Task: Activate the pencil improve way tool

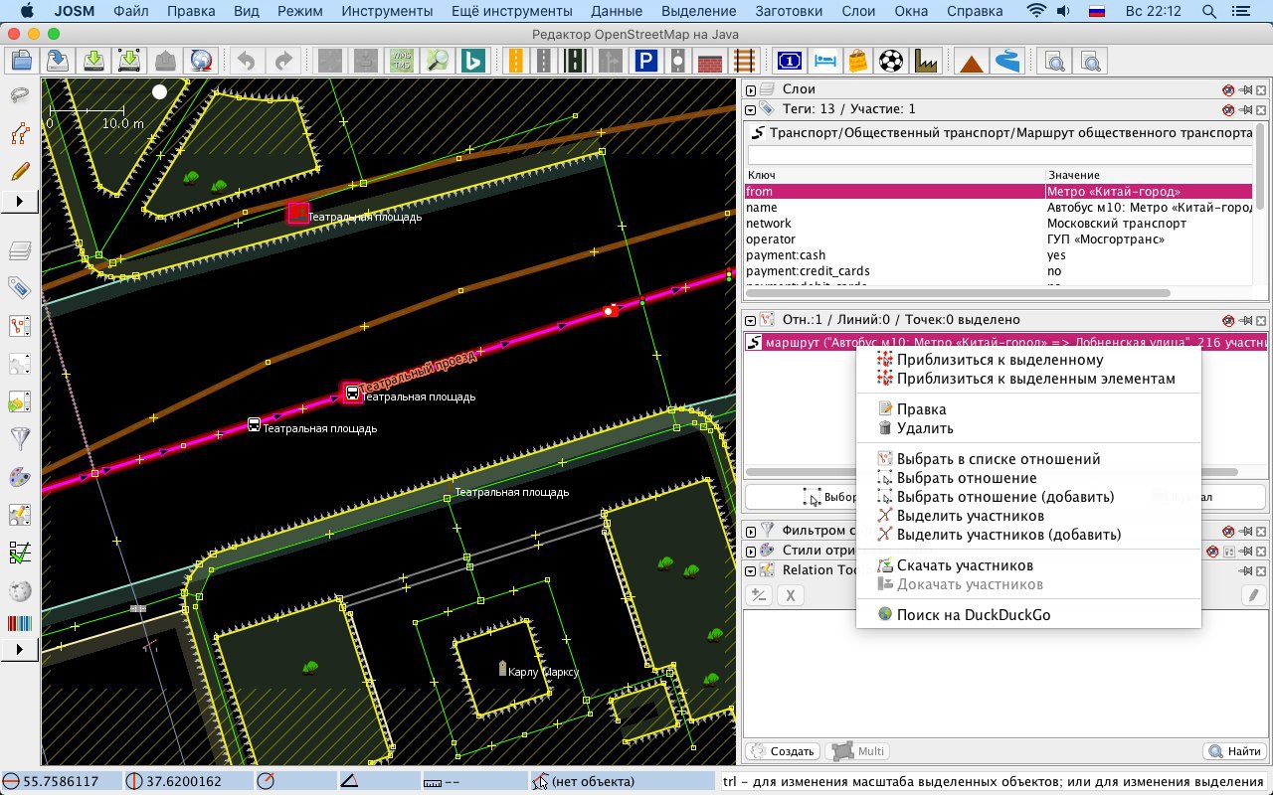Action: click(20, 171)
